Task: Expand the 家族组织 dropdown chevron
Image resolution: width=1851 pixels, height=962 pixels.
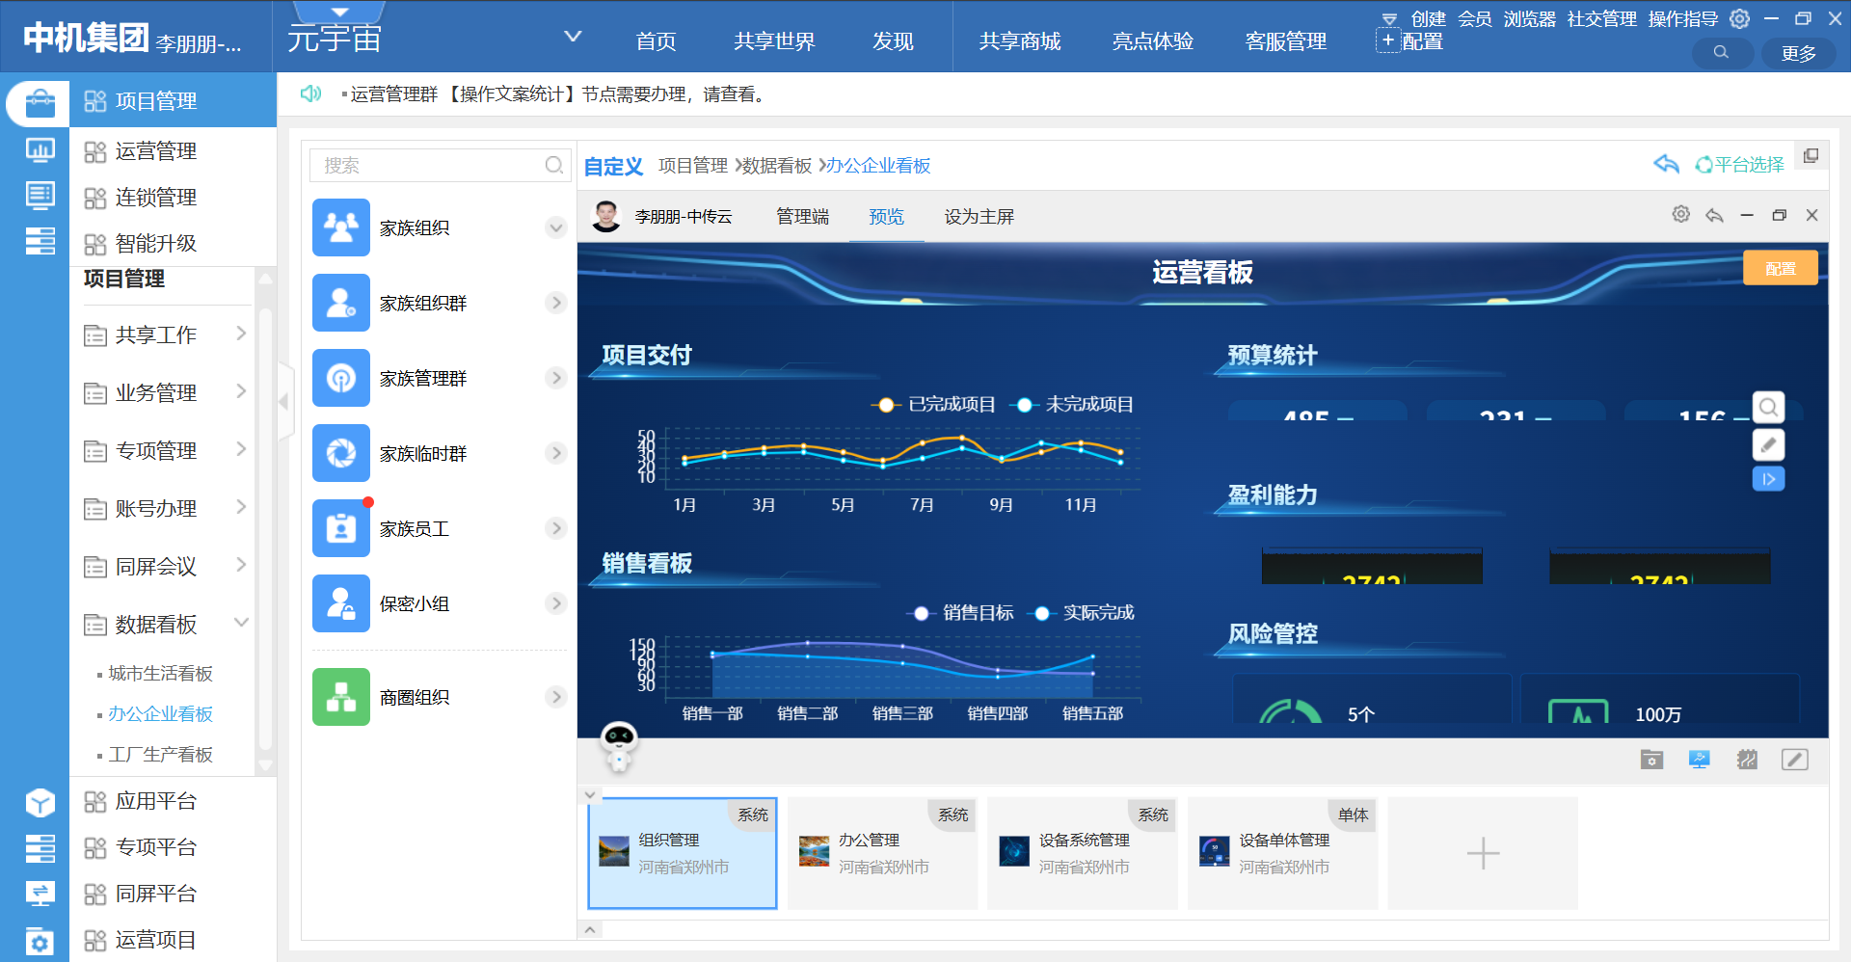Action: [555, 228]
